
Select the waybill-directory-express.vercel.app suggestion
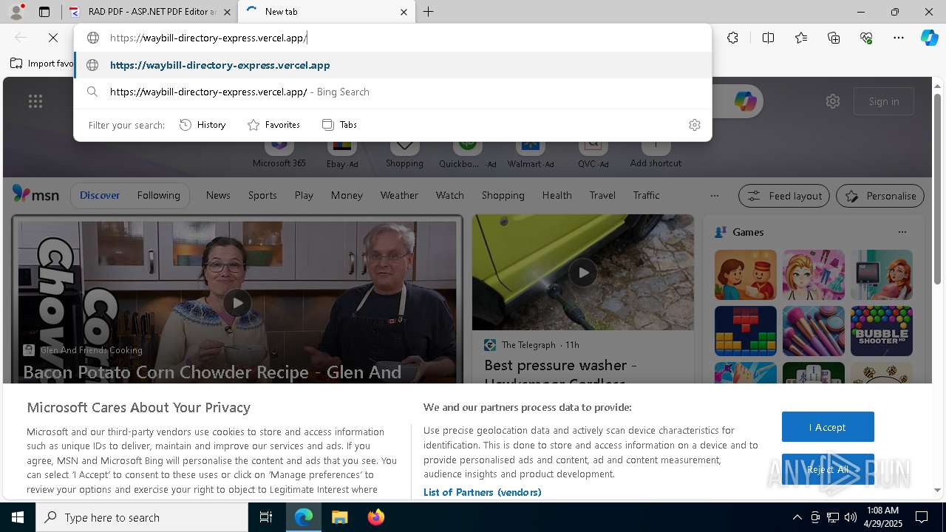pyautogui.click(x=392, y=65)
